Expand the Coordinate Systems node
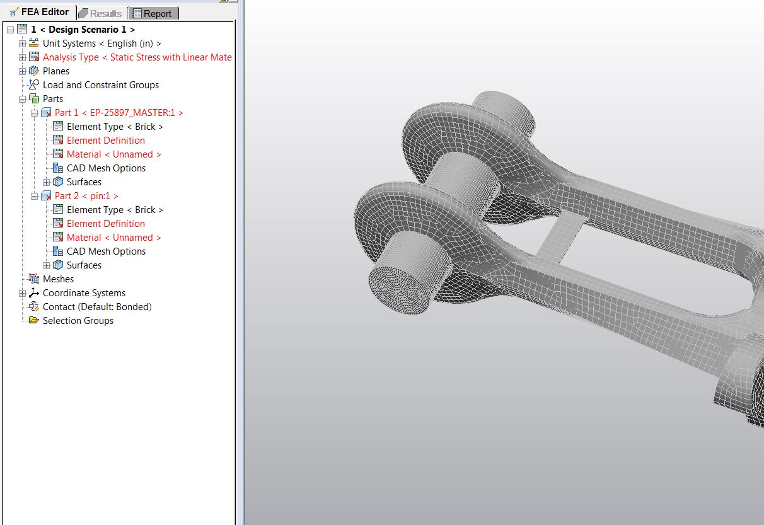 [22, 293]
